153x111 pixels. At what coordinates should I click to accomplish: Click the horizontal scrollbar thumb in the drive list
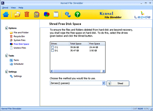point(77,71)
